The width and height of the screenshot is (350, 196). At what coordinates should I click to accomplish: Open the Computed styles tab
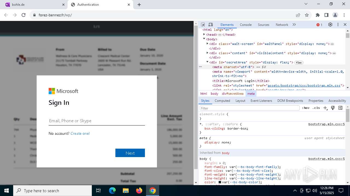222,100
